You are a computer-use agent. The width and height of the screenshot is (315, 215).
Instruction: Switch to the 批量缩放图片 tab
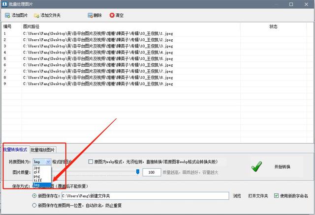coord(43,150)
